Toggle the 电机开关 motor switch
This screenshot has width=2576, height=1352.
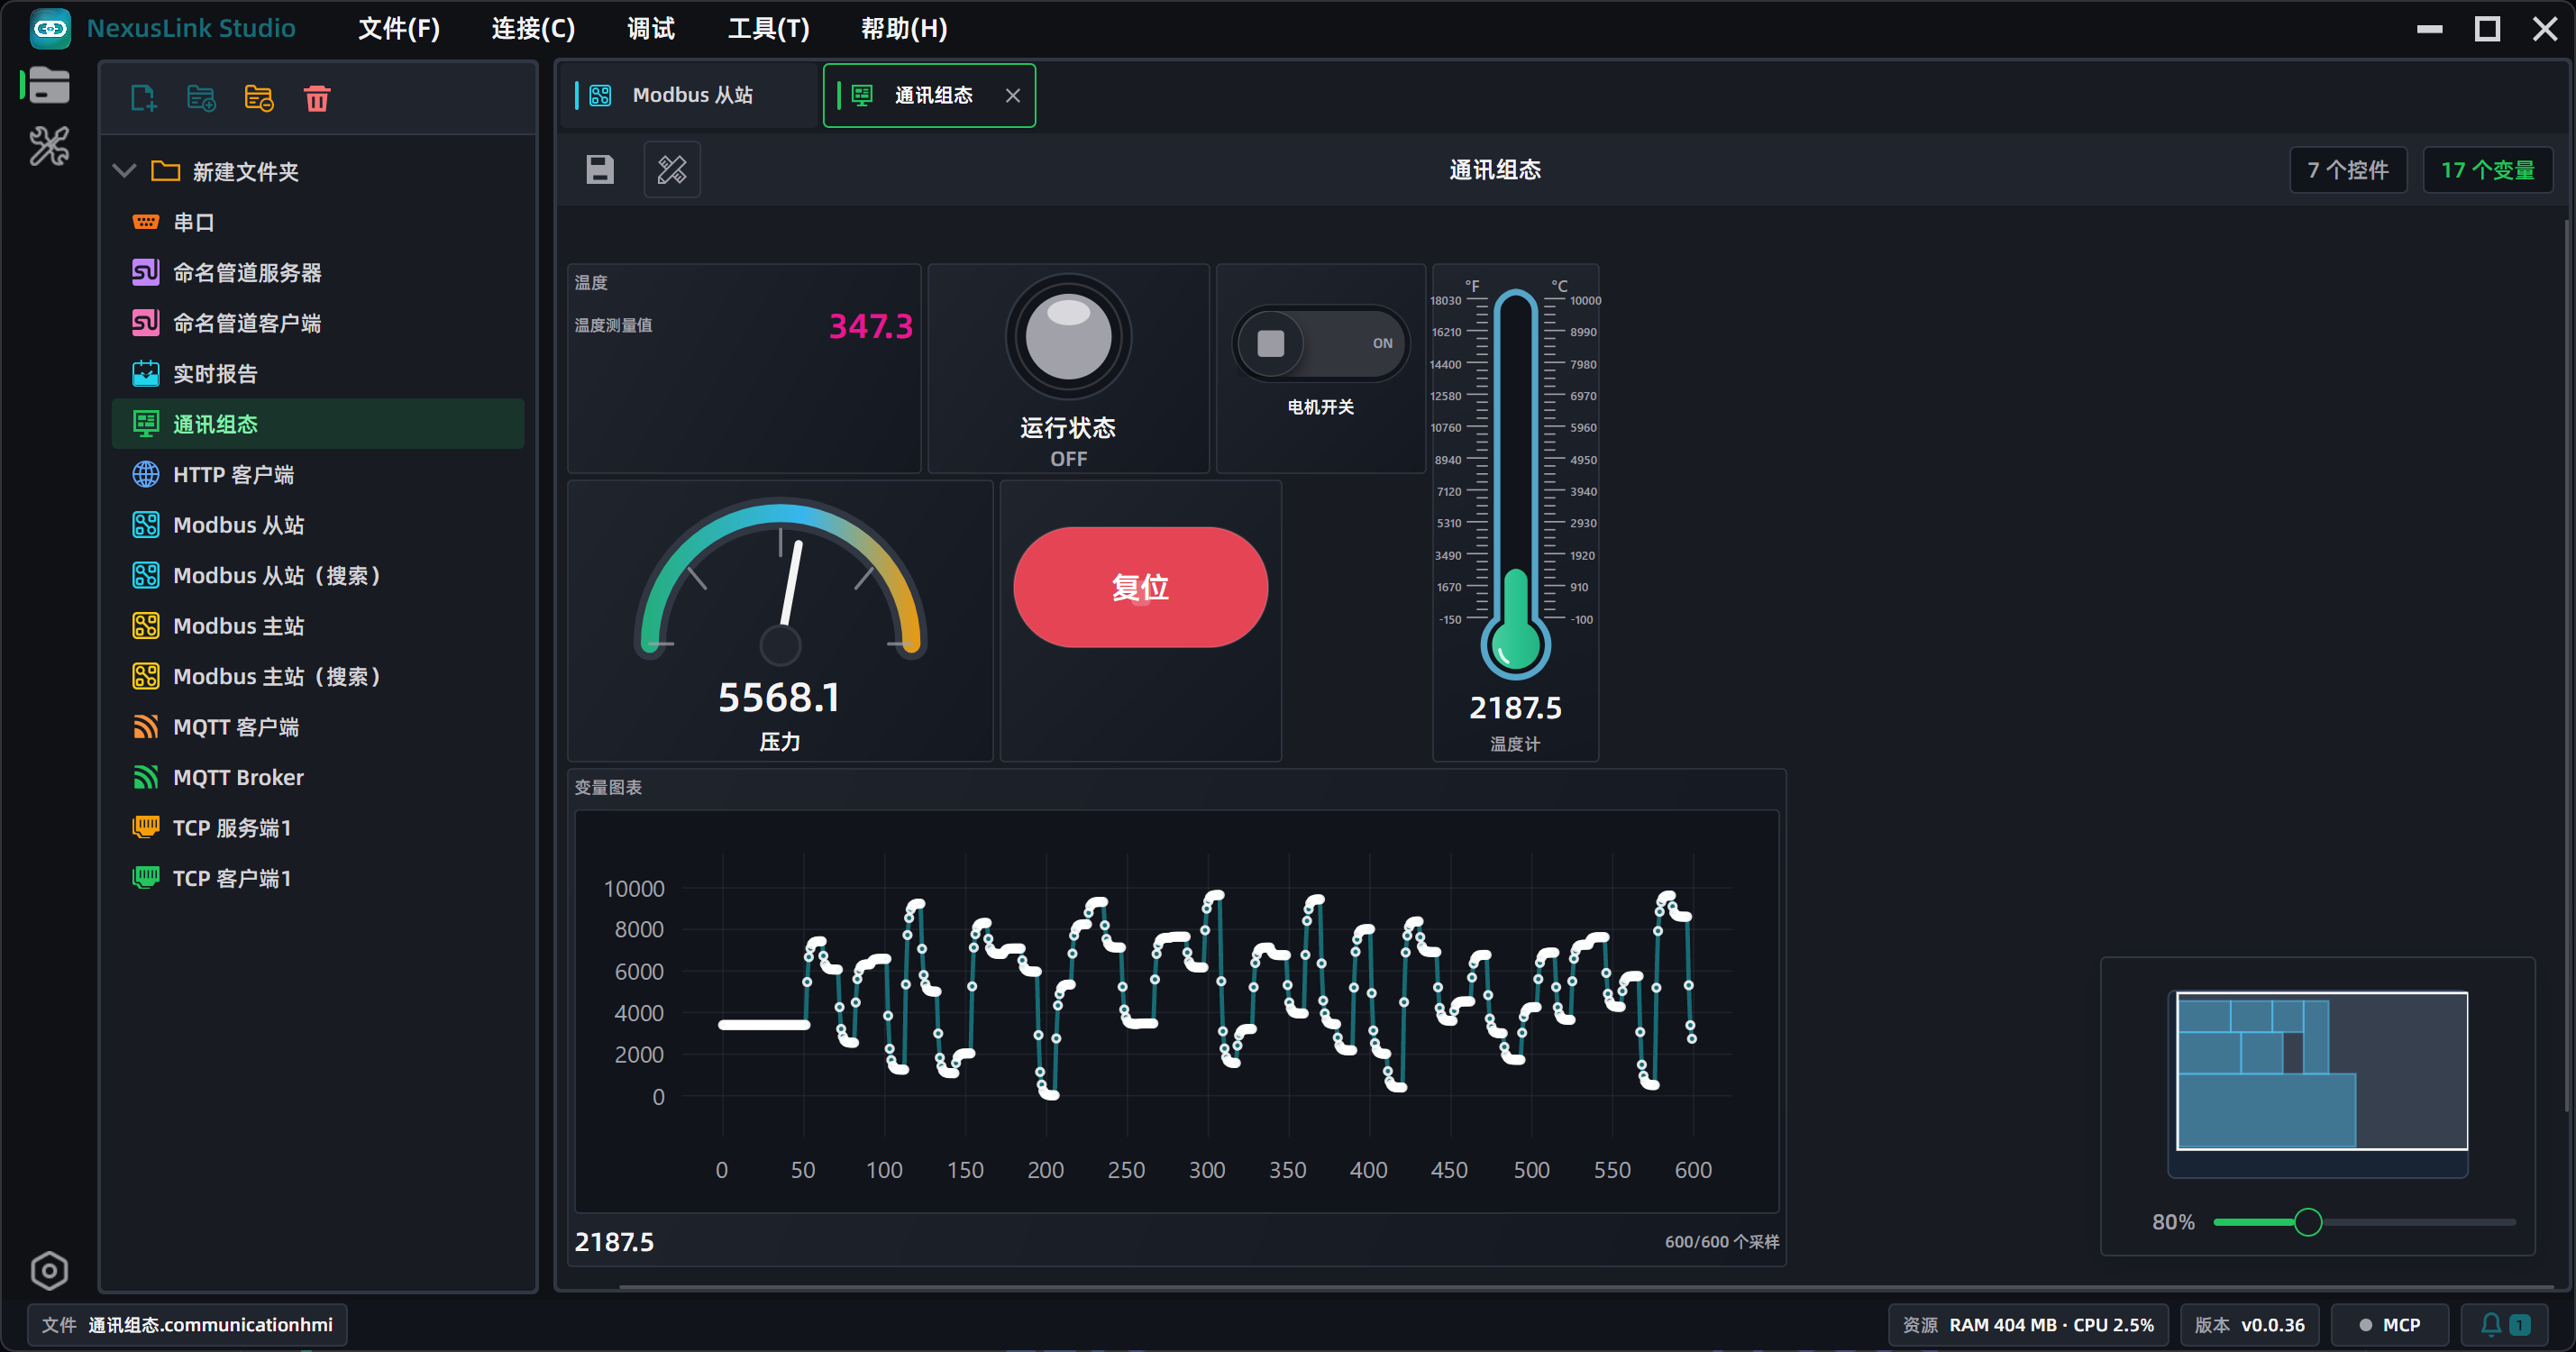click(x=1320, y=343)
